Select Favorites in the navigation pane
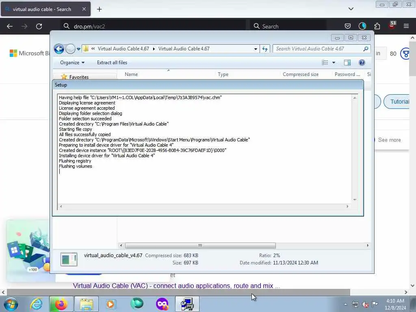 tap(79, 77)
